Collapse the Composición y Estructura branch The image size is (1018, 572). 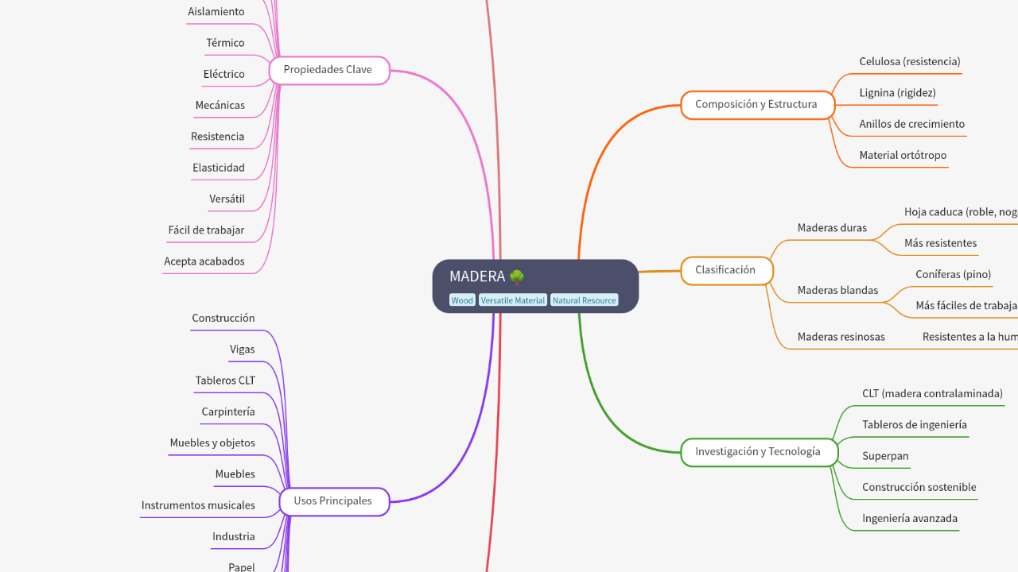[757, 104]
